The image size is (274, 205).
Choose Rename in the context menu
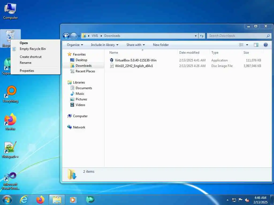click(x=36, y=63)
